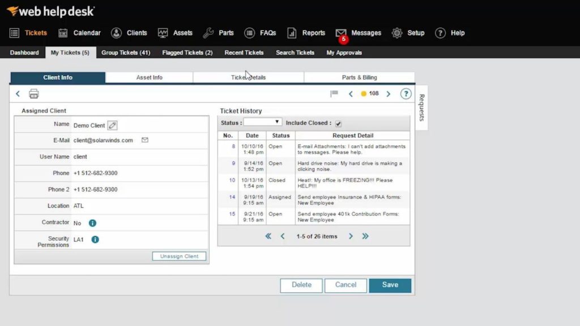Open the Clients person icon

116,33
